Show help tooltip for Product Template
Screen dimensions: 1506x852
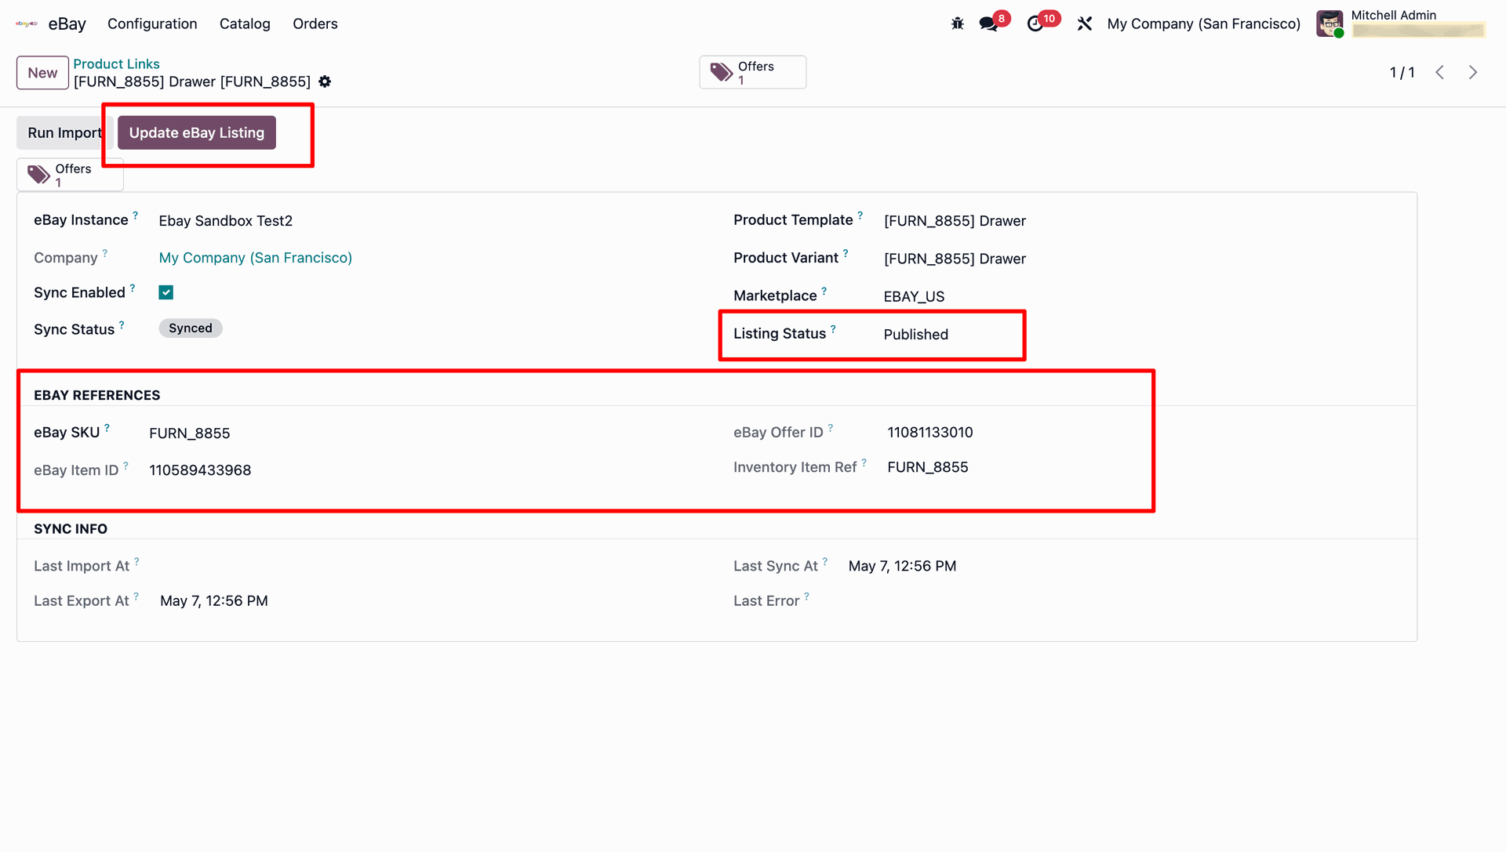[x=860, y=215]
